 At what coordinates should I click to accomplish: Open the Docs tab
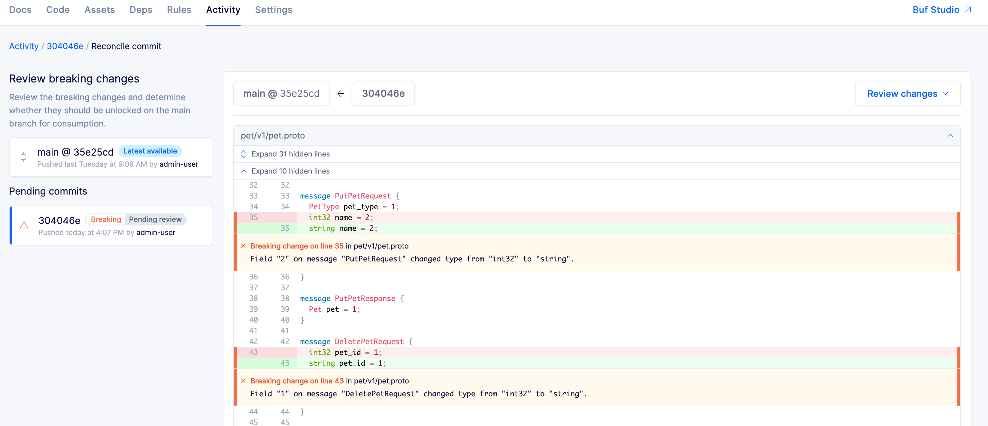pyautogui.click(x=20, y=10)
